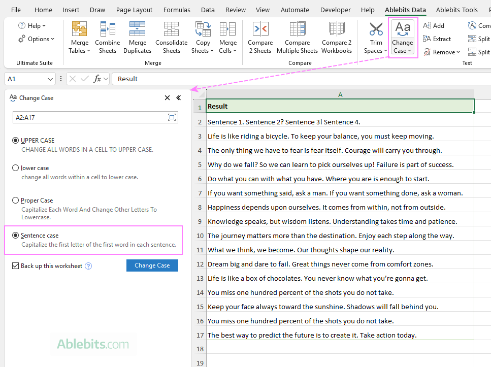The width and height of the screenshot is (491, 367).
Task: Switch to the Home tab
Action: click(43, 10)
